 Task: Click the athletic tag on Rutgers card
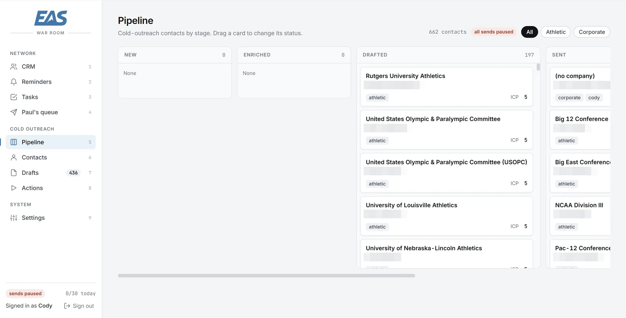pos(377,98)
